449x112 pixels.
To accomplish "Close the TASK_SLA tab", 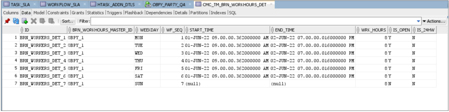I will 34,5.
